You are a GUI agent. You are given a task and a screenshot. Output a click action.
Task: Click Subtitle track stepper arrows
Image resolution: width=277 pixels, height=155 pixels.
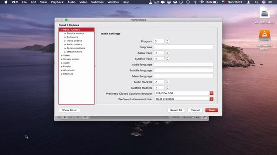point(167,59)
